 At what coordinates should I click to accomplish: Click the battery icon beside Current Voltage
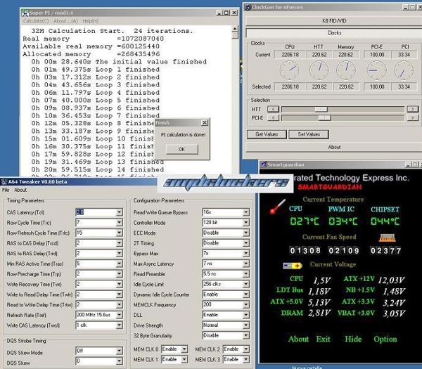(291, 265)
